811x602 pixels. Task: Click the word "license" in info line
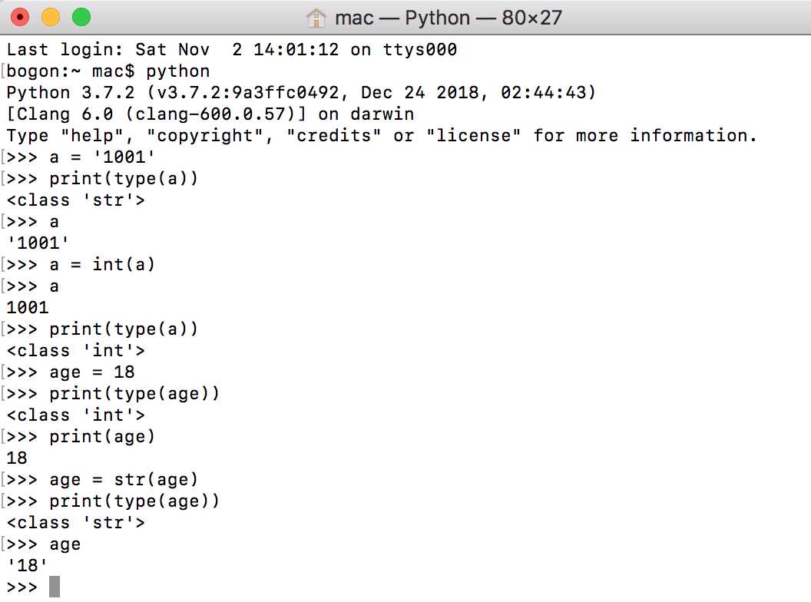pos(473,135)
